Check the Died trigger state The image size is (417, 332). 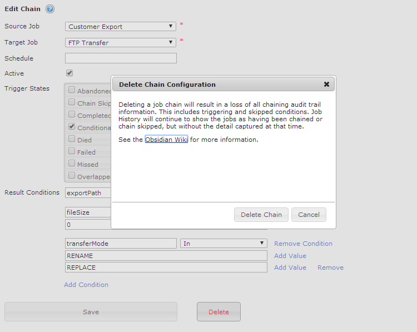coord(72,139)
